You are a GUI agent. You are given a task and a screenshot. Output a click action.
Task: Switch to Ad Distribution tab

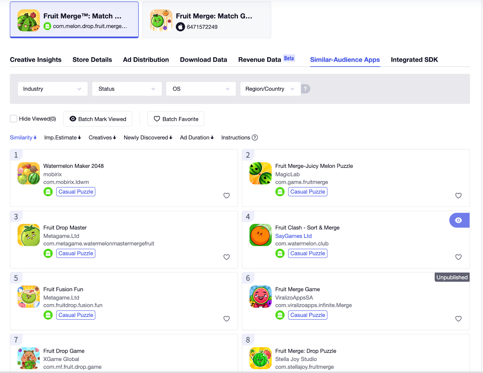[x=146, y=60]
